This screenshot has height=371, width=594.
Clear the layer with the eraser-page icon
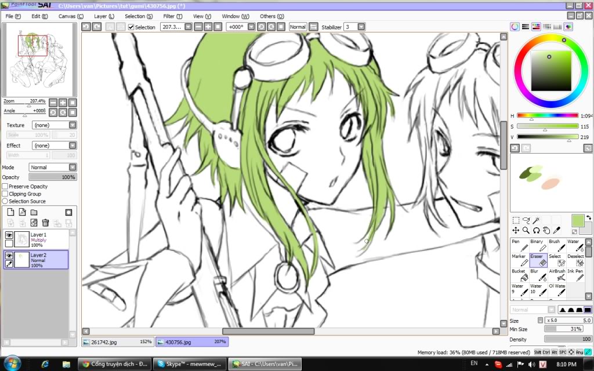click(34, 223)
